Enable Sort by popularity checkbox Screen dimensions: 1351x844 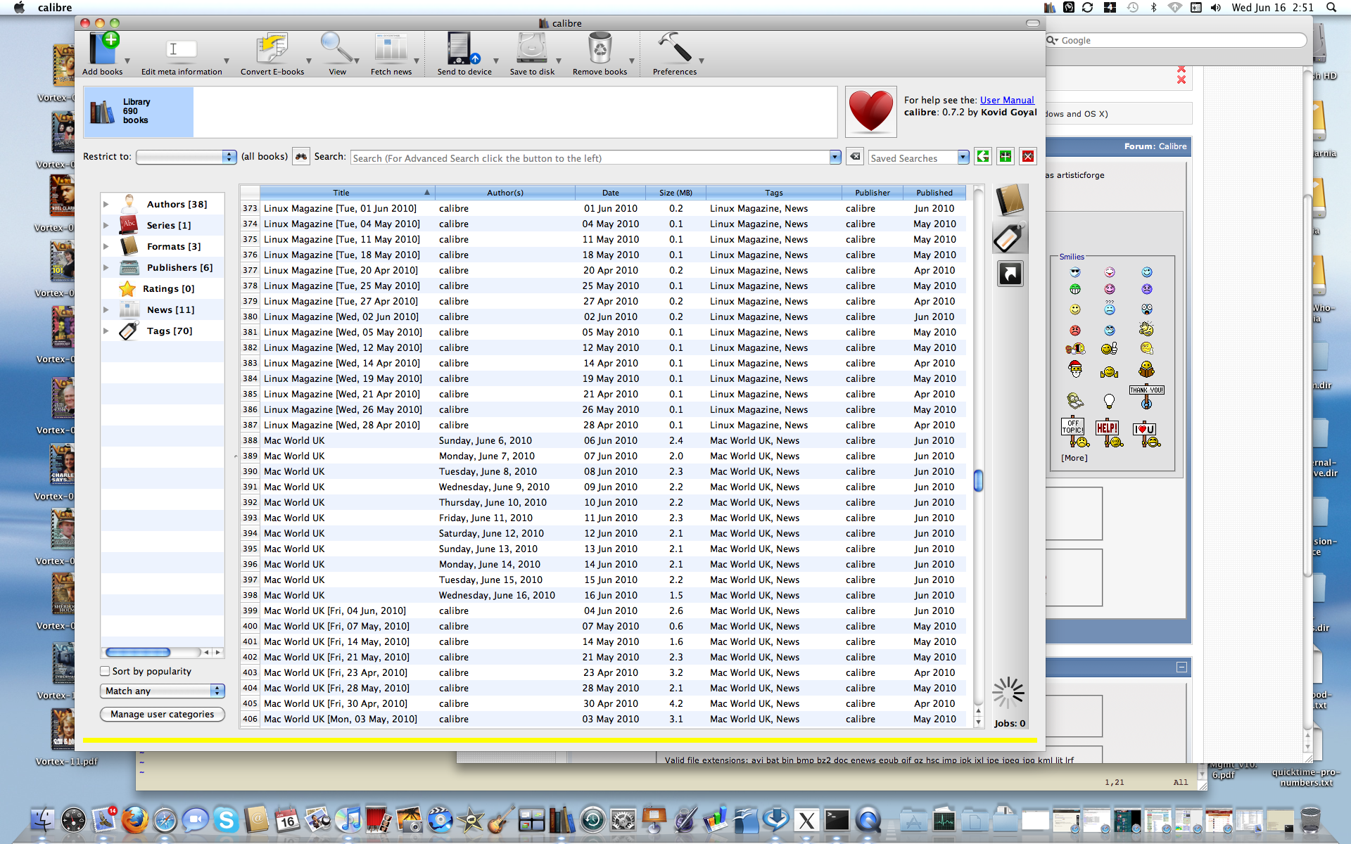(x=106, y=671)
